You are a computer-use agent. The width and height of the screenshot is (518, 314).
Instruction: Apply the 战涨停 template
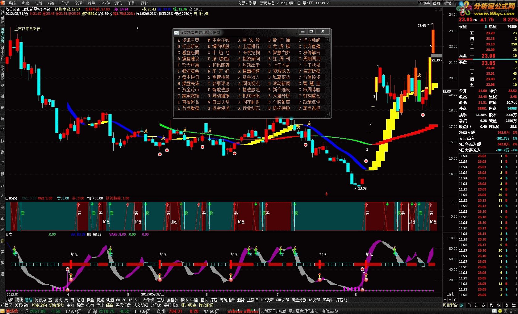pyautogui.click(x=149, y=300)
